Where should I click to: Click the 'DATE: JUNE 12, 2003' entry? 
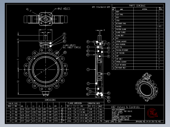(113, 121)
